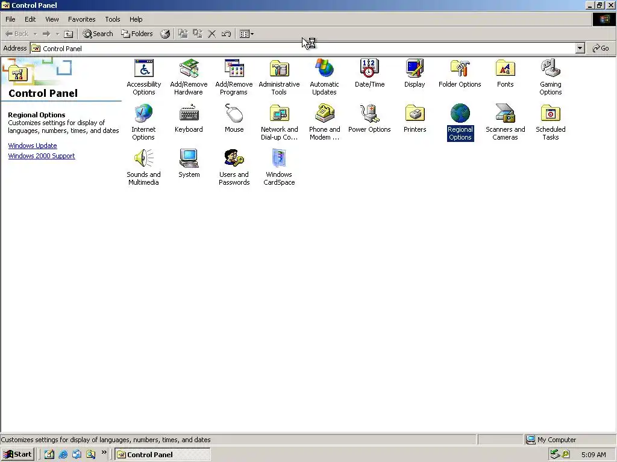Expand the Back history dropdown arrow

[35, 34]
